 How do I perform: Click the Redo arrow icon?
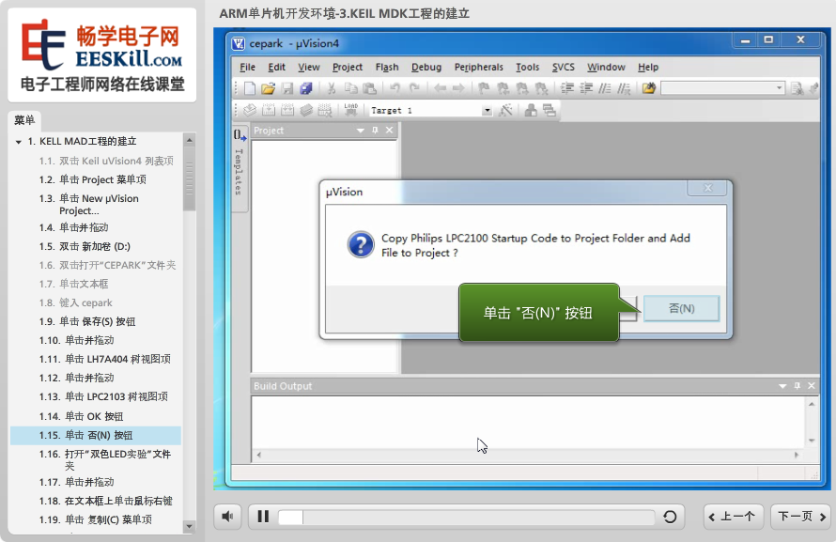tap(413, 88)
